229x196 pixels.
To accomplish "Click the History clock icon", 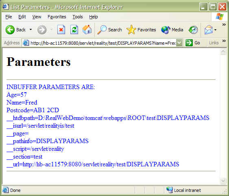I will [193, 30].
